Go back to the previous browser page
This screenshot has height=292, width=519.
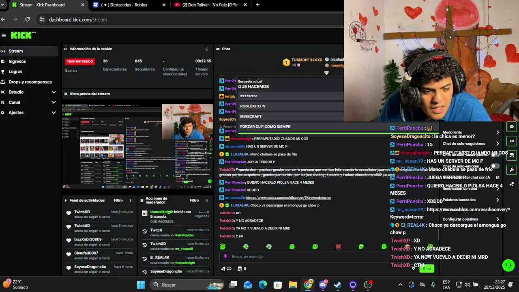(x=3, y=19)
